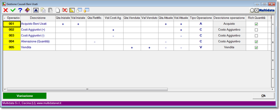Viewport: 280px width, 110px height.
Task: Create new record with blank page icon
Action: (x=58, y=10)
